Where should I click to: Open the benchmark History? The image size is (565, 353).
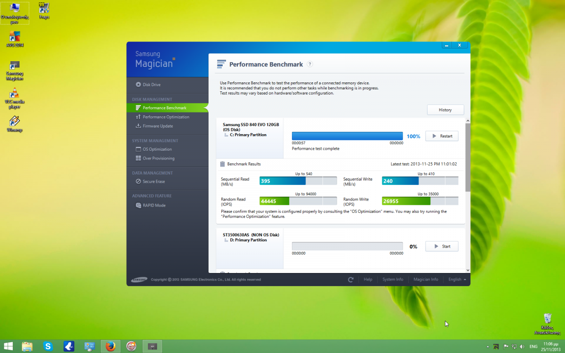[x=445, y=110]
